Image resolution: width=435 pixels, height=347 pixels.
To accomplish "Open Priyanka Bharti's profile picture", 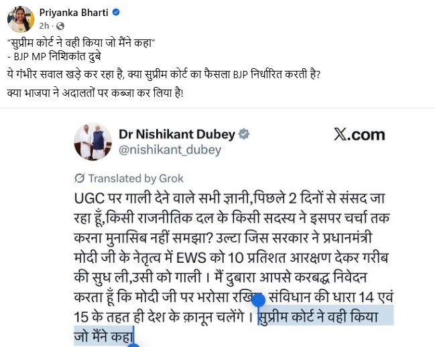I will (21, 19).
